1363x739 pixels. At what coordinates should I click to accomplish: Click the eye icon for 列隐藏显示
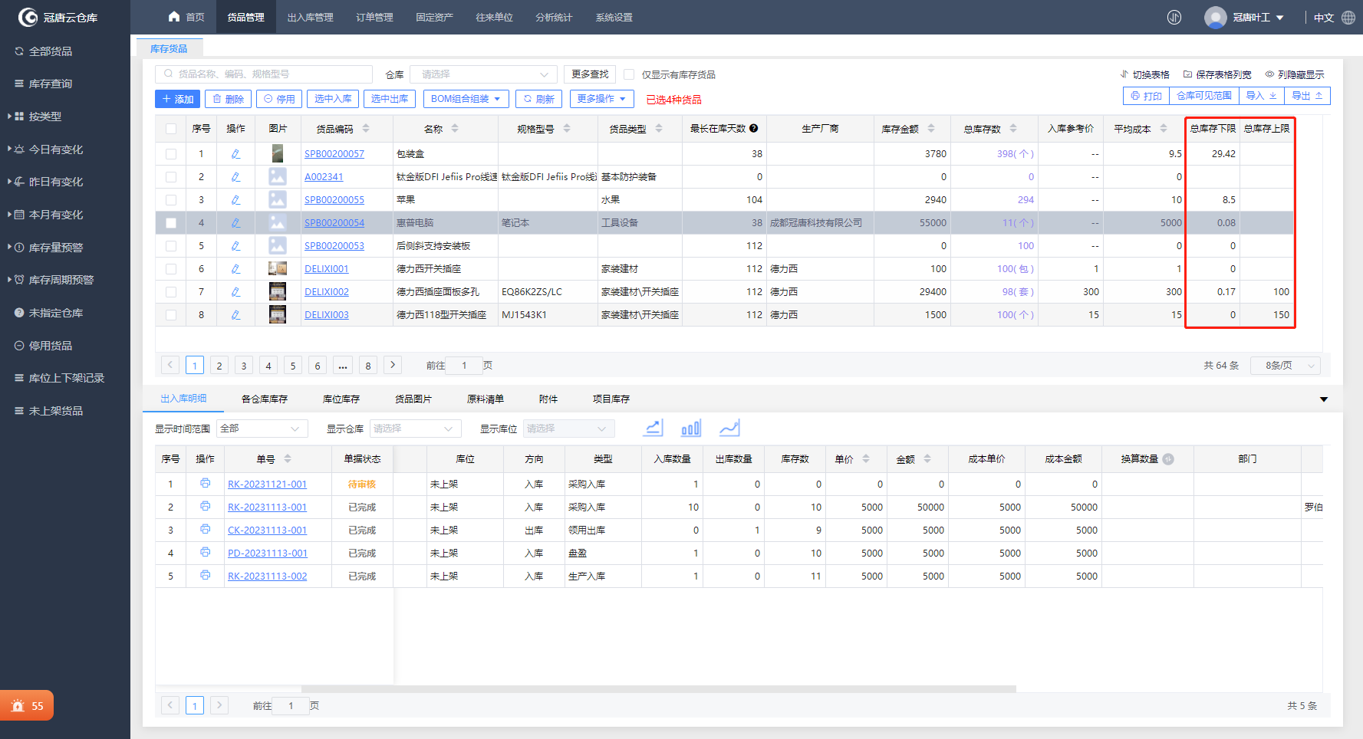pos(1269,74)
